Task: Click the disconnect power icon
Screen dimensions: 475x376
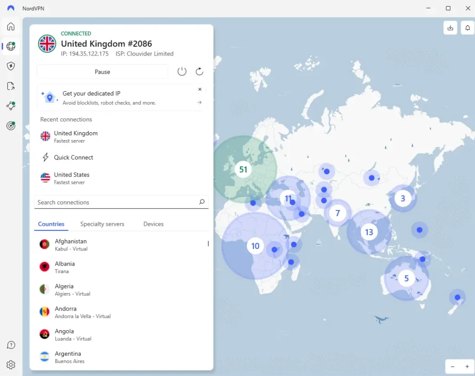Action: [182, 71]
